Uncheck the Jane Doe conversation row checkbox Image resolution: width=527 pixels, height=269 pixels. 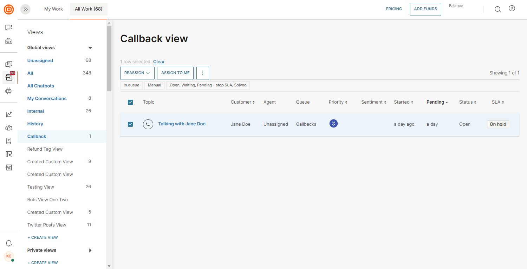(x=130, y=124)
